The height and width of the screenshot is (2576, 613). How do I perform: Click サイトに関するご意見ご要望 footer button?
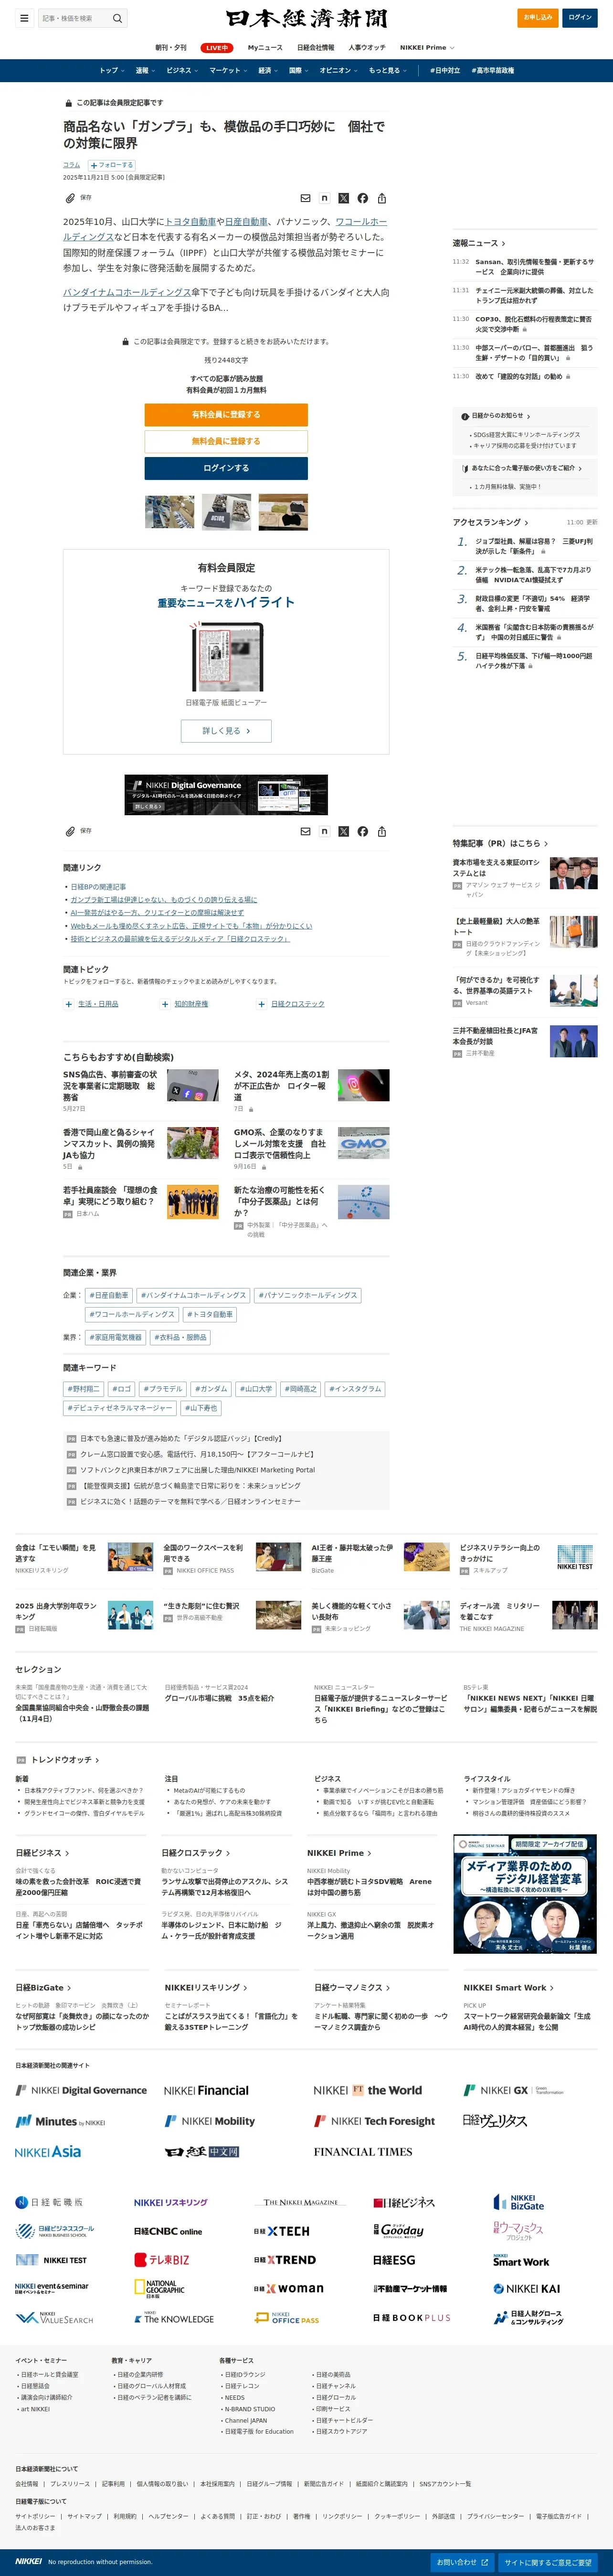(548, 2562)
